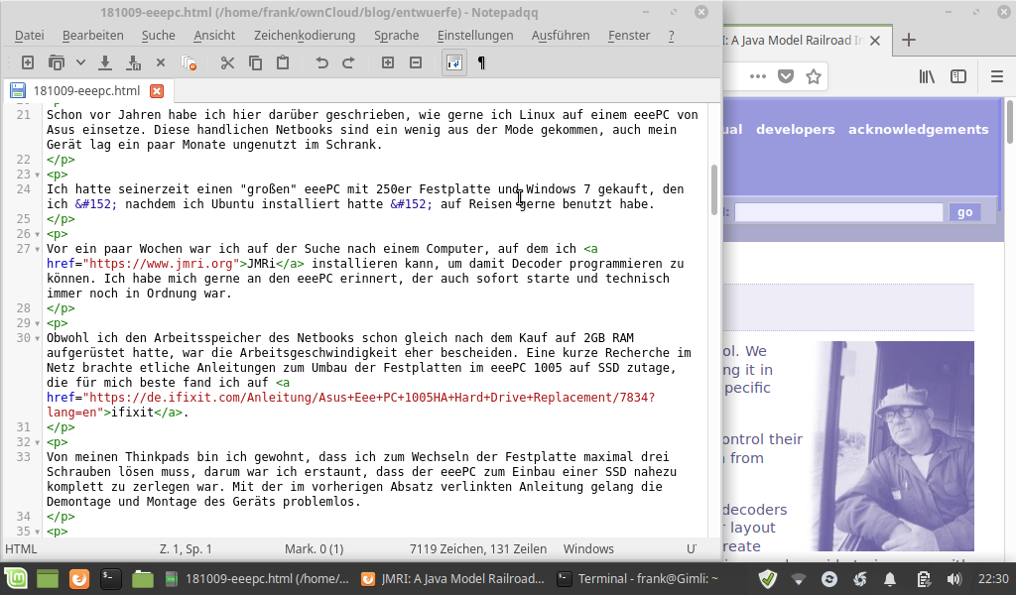Open the Pocket save icon in Firefox
This screenshot has width=1016, height=595.
(x=786, y=76)
